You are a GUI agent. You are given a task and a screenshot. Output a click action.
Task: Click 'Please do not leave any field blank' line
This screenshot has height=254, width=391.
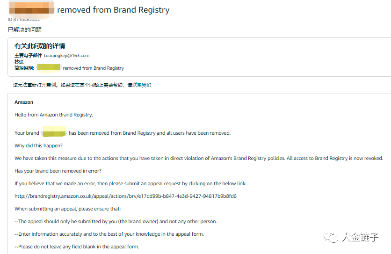click(x=77, y=247)
